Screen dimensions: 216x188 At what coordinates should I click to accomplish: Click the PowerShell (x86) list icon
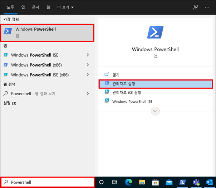tap(5, 65)
